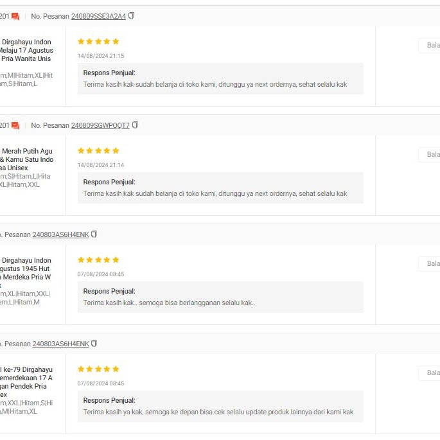
Task: Open order link above 'Agustus 1945 Hut' product
Action: click(x=60, y=234)
